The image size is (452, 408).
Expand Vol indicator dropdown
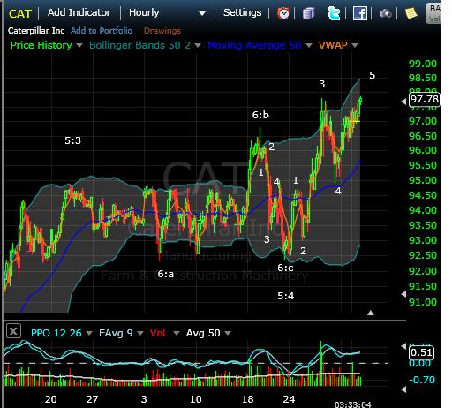pos(177,333)
